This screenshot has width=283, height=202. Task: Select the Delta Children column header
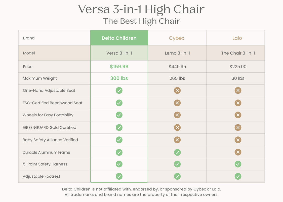pyautogui.click(x=119, y=38)
